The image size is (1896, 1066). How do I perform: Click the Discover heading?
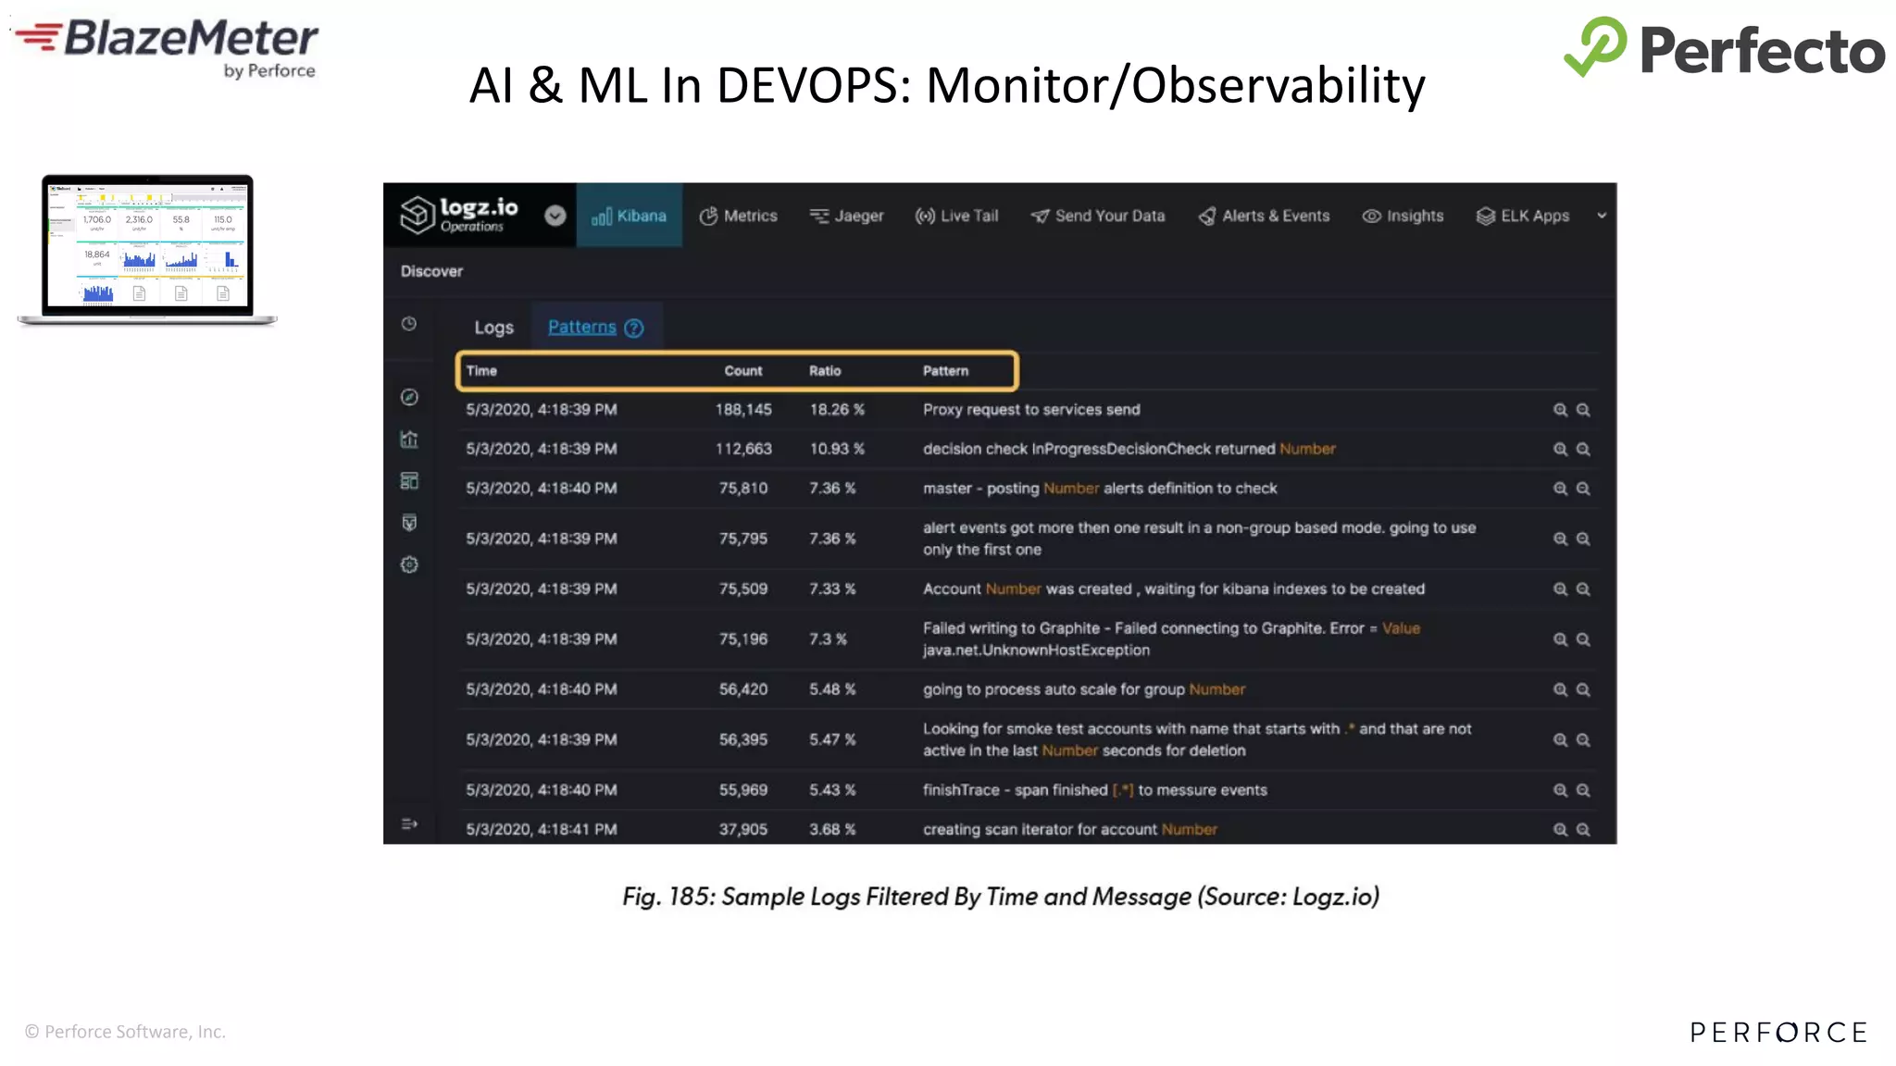(431, 271)
